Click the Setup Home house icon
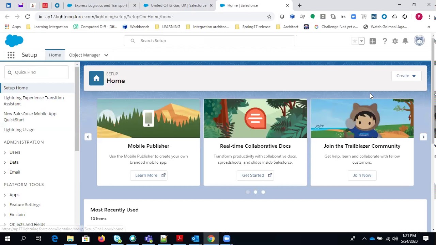The width and height of the screenshot is (436, 245). point(96,78)
